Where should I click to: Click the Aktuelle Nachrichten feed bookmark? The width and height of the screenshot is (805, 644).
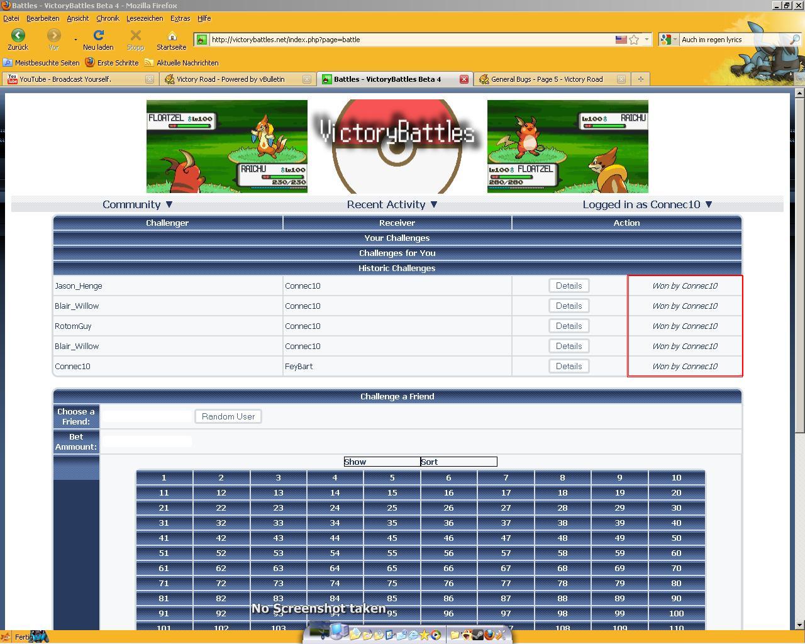[x=182, y=63]
